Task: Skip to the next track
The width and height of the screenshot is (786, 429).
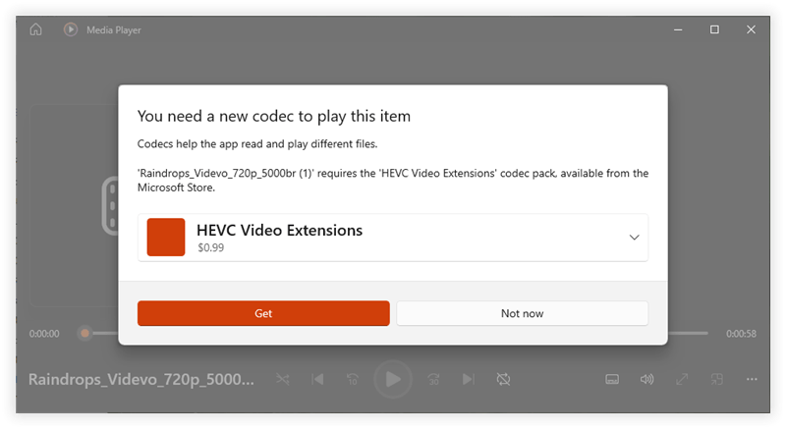Action: [x=469, y=379]
